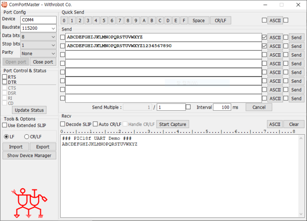Image resolution: width=307 pixels, height=221 pixels.
Task: Clear the receive window
Action: tap(294, 124)
